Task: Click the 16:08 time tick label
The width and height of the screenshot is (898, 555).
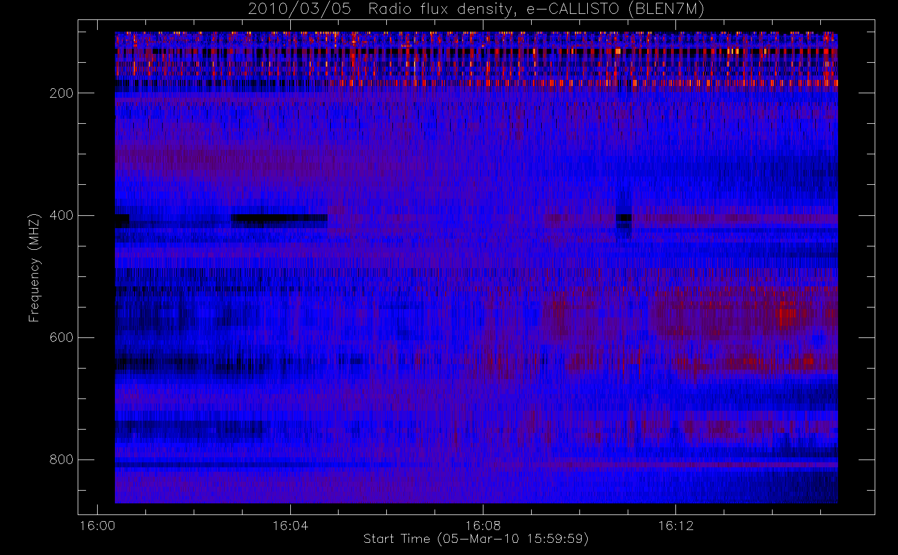Action: click(x=483, y=526)
